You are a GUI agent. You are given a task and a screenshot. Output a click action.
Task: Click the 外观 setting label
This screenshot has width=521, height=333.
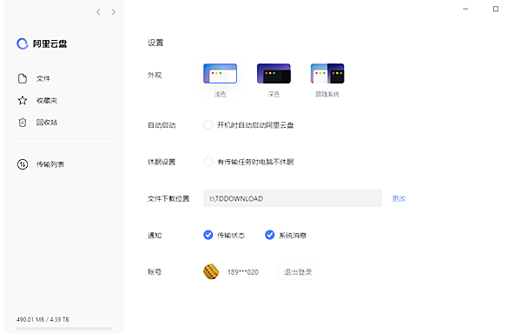[155, 75]
